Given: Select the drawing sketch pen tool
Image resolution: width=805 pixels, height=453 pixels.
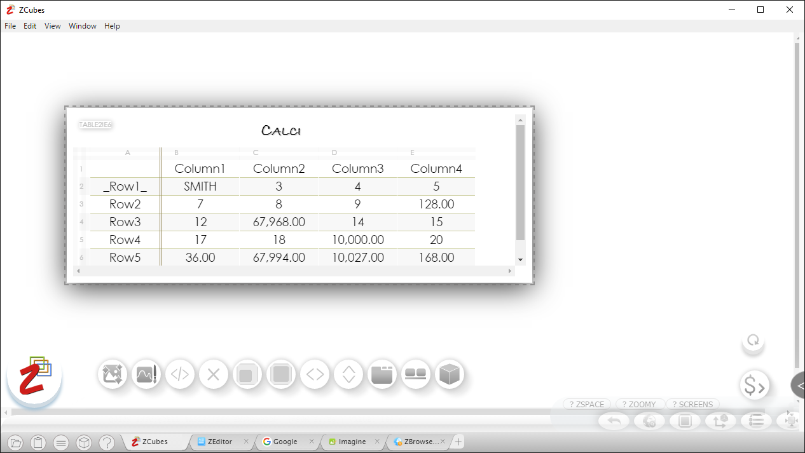Looking at the screenshot, I should tap(146, 374).
